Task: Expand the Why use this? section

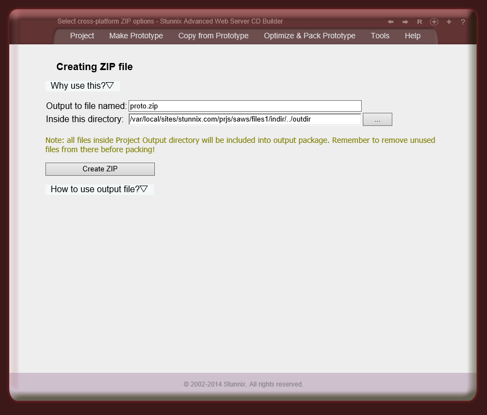Action: coord(82,85)
